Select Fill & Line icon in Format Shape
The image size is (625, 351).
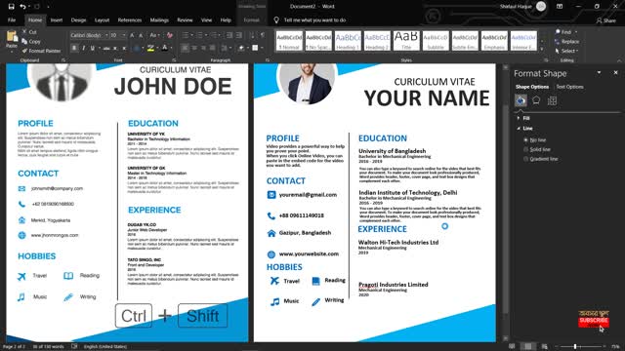[521, 100]
